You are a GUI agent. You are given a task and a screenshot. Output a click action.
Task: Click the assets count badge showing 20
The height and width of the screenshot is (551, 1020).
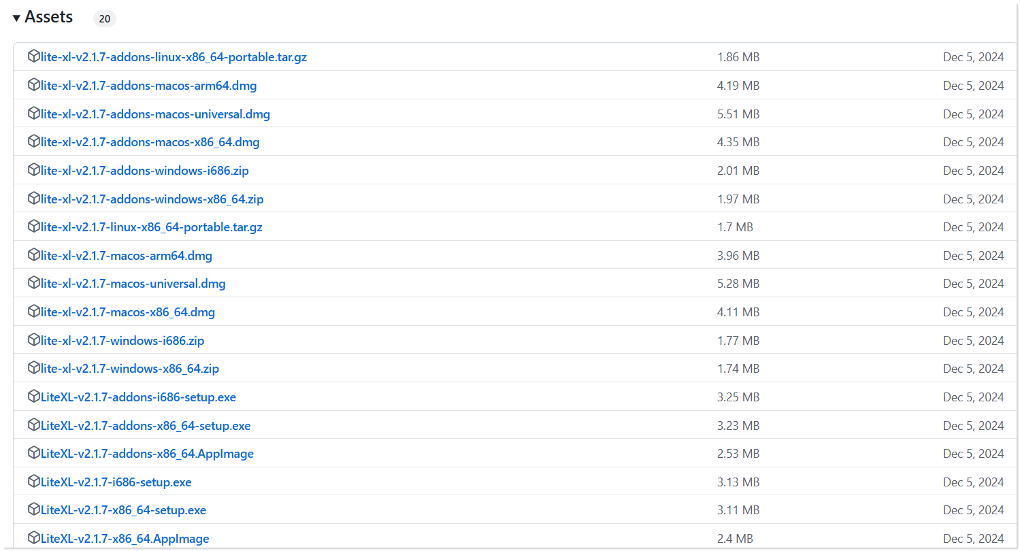[104, 19]
